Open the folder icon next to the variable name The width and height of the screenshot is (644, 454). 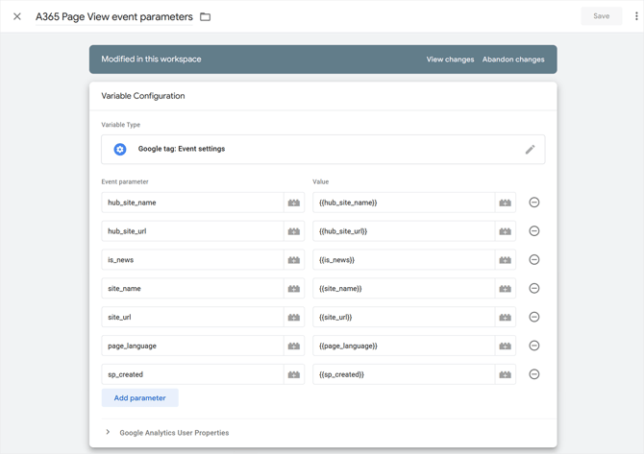[205, 17]
